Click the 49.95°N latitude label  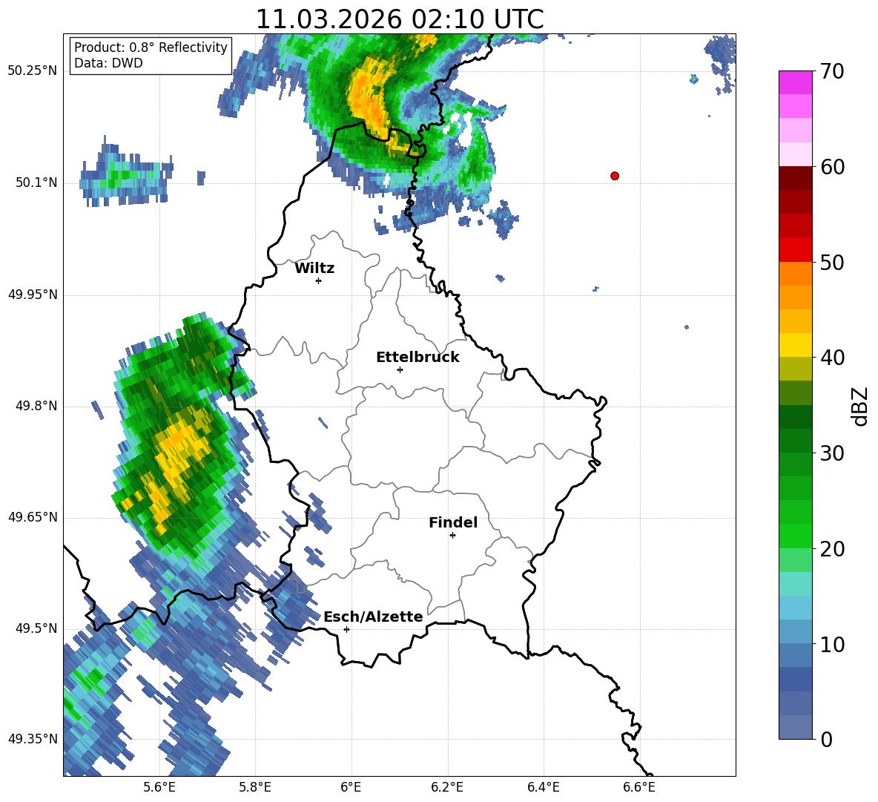tap(33, 295)
